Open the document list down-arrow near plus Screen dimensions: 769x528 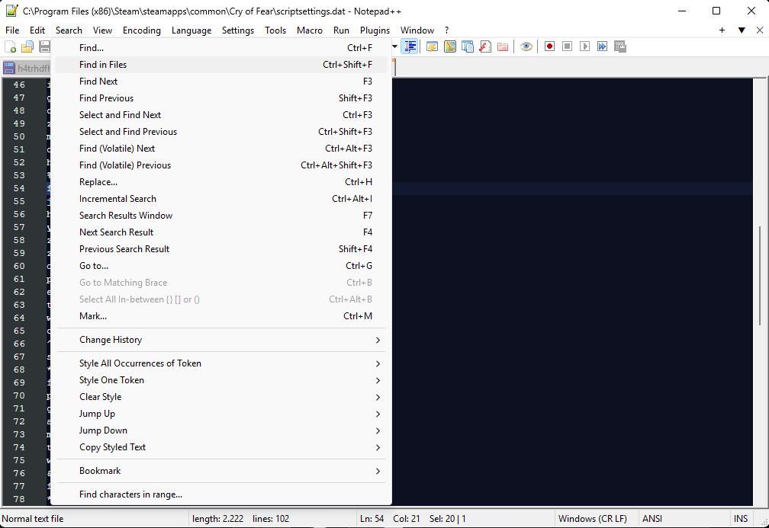tap(742, 30)
